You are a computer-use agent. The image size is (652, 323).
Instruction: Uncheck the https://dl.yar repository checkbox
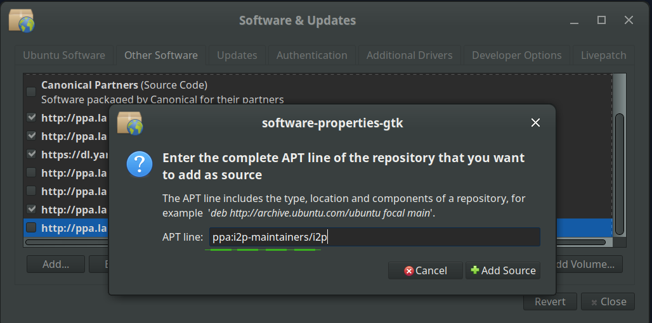coord(31,154)
